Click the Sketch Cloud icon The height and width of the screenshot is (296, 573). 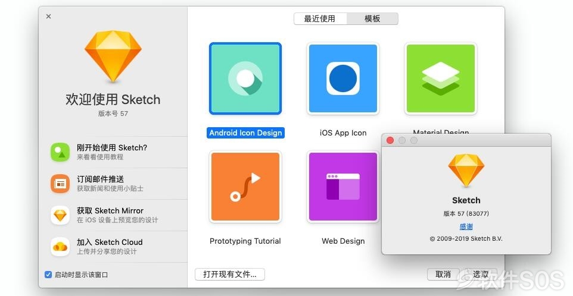[x=60, y=247]
